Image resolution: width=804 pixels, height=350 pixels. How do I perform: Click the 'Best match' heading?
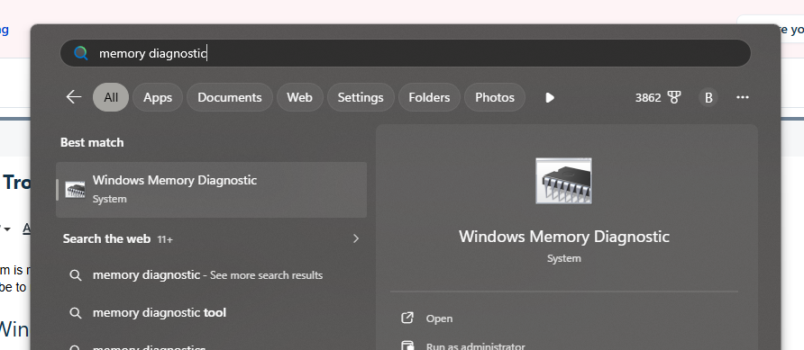(92, 142)
